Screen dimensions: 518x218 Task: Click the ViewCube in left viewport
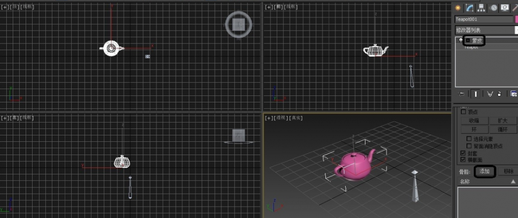[x=239, y=136]
